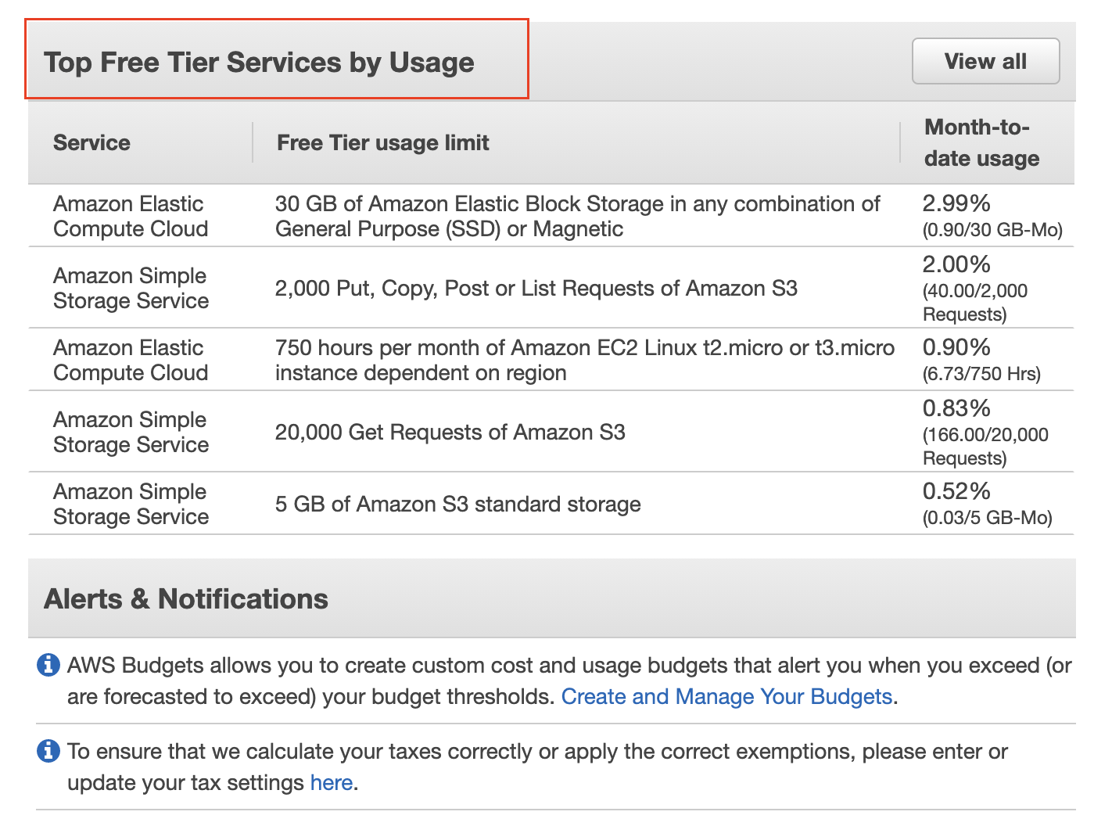
Task: Click the EC2 t2.micro 750 hours row
Action: click(x=547, y=360)
